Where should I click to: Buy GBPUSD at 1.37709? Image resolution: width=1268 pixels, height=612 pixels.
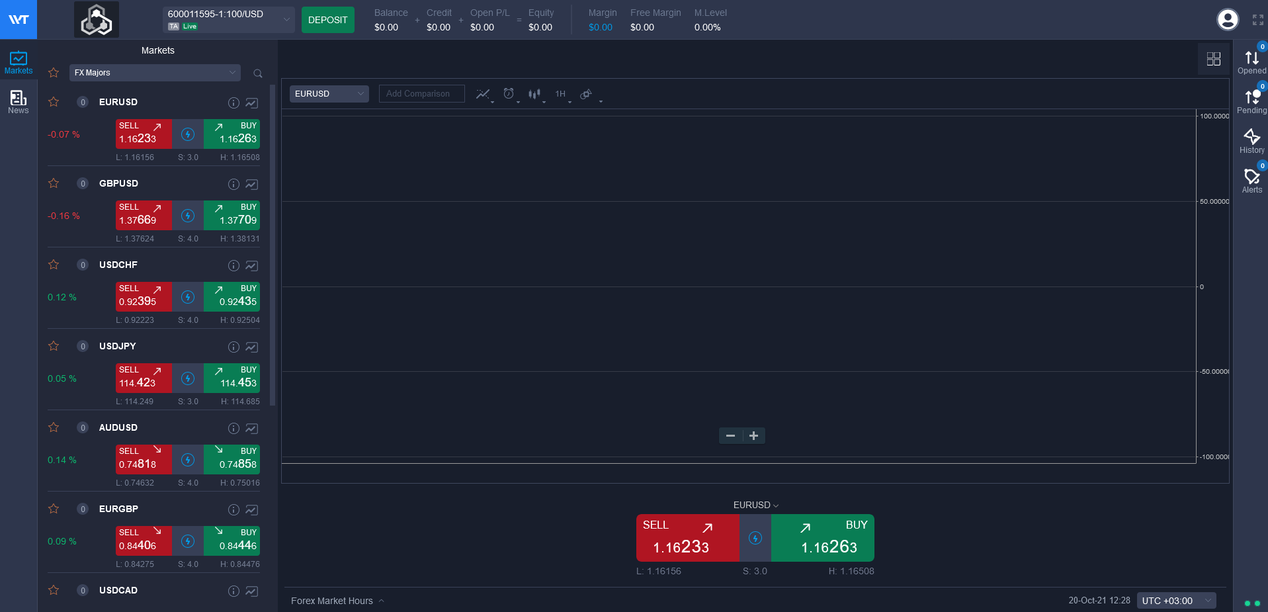(232, 216)
